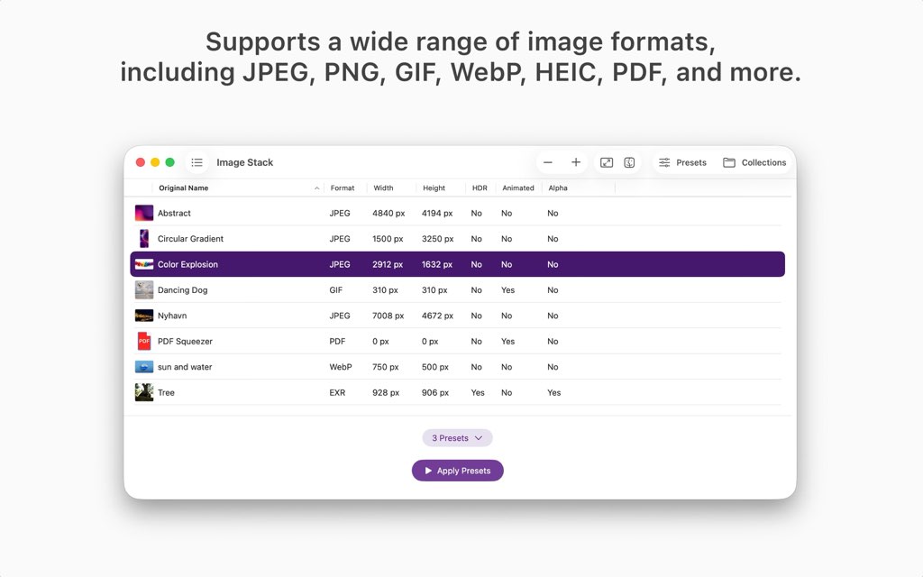Click the PDF Squeezer red thumbnail
This screenshot has width=923, height=577.
(143, 341)
